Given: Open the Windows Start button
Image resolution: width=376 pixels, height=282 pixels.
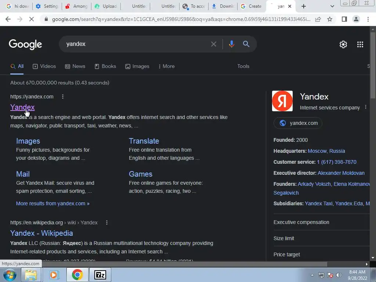Looking at the screenshot, I should point(10,275).
